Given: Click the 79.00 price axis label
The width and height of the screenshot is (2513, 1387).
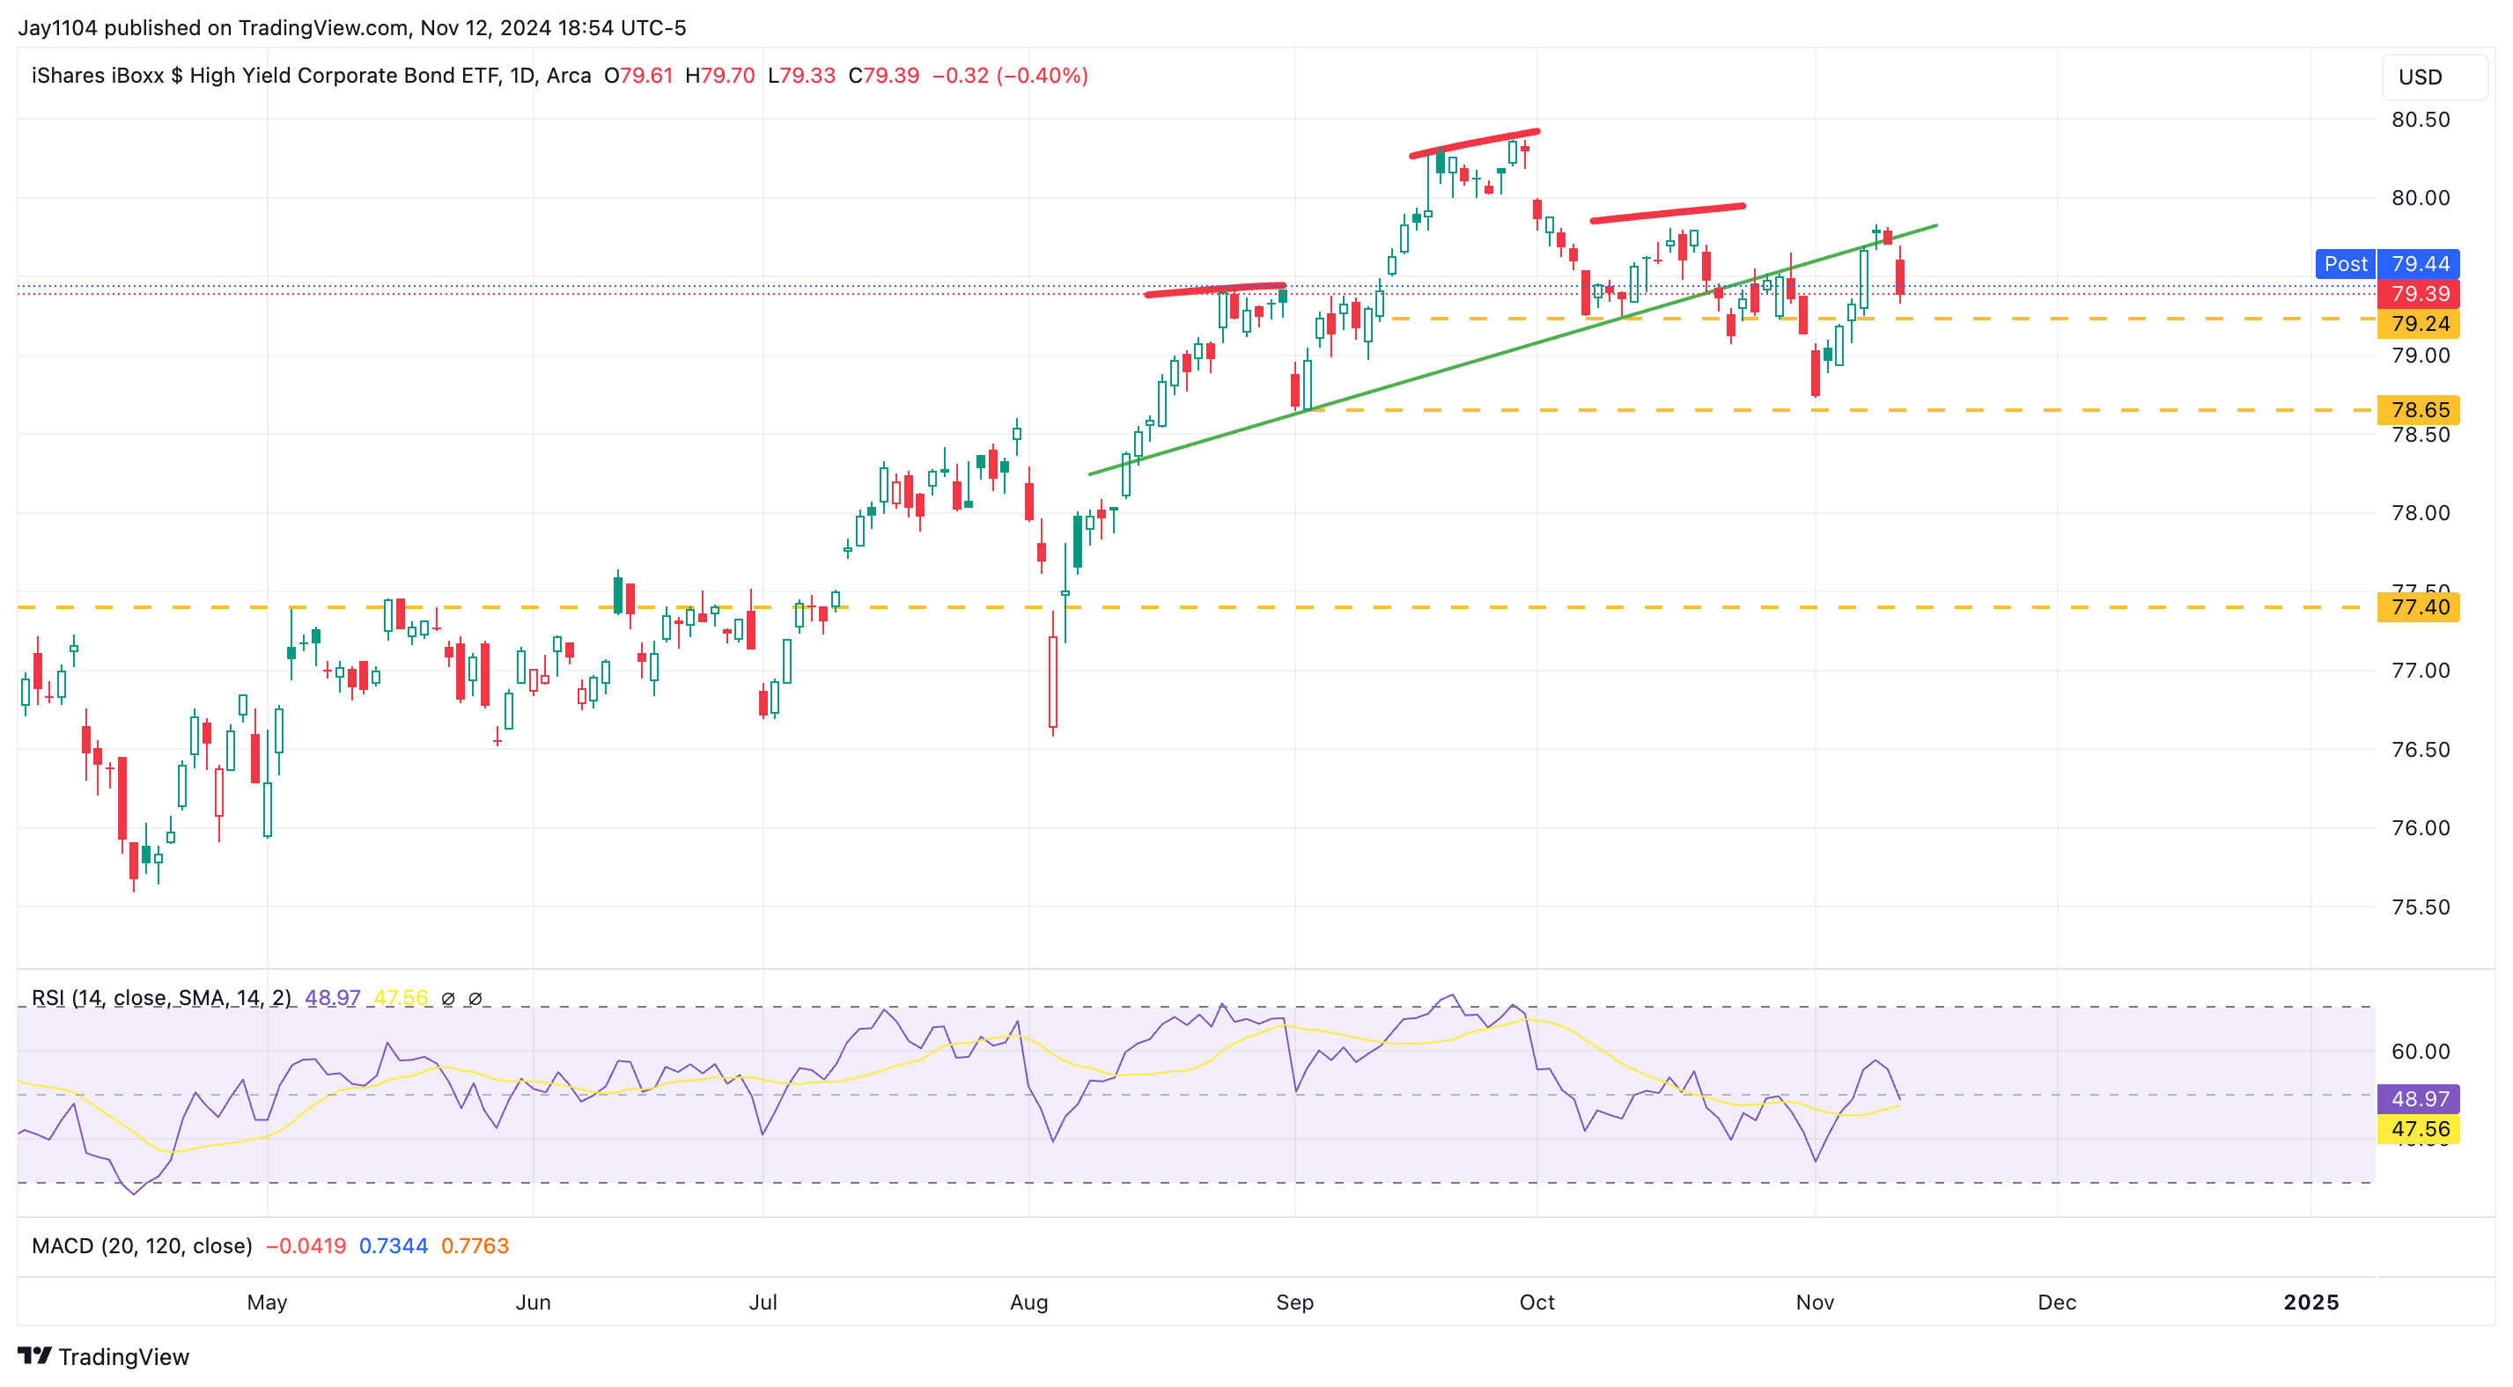Looking at the screenshot, I should (x=2421, y=355).
